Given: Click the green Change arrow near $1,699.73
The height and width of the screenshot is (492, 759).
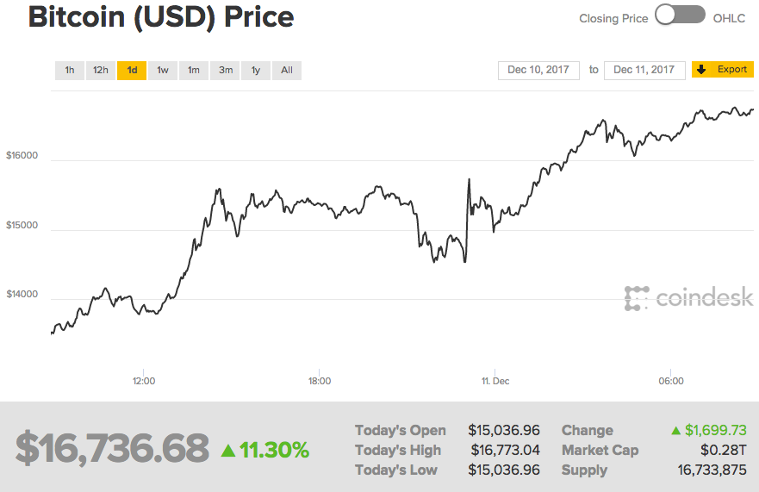Looking at the screenshot, I should tap(675, 430).
